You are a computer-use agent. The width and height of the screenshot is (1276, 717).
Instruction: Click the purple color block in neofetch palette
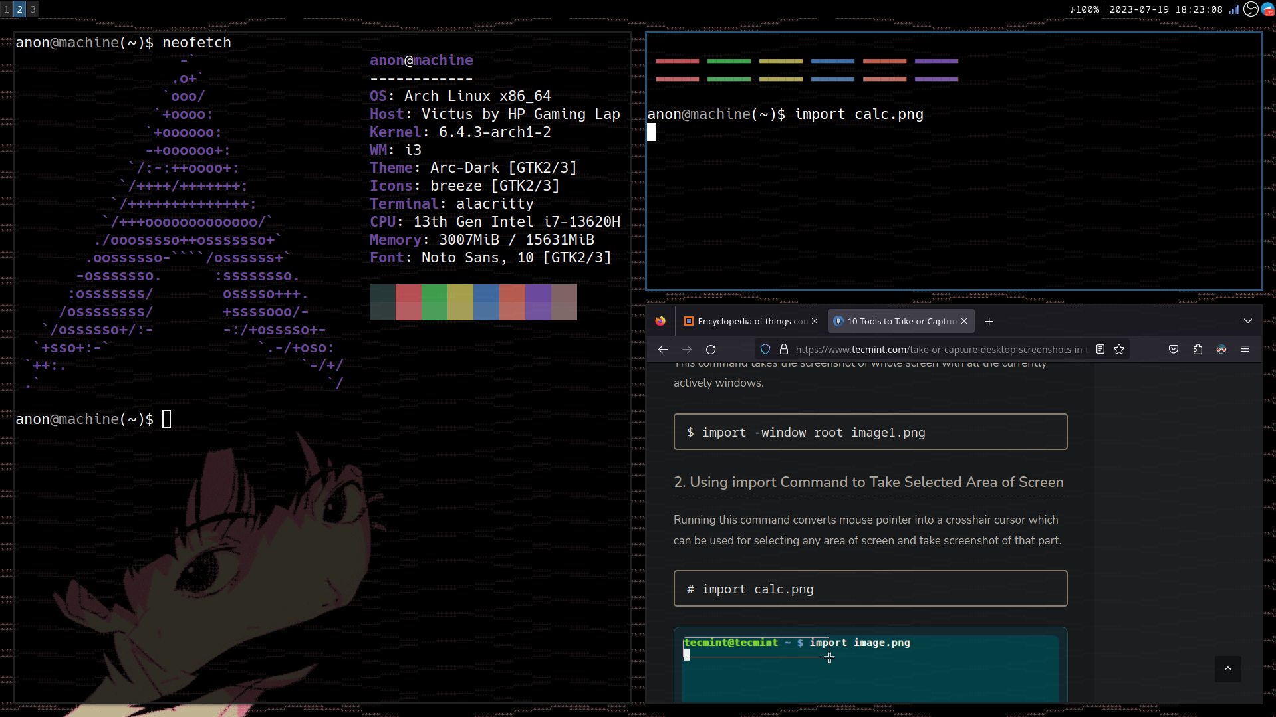pyautogui.click(x=538, y=302)
